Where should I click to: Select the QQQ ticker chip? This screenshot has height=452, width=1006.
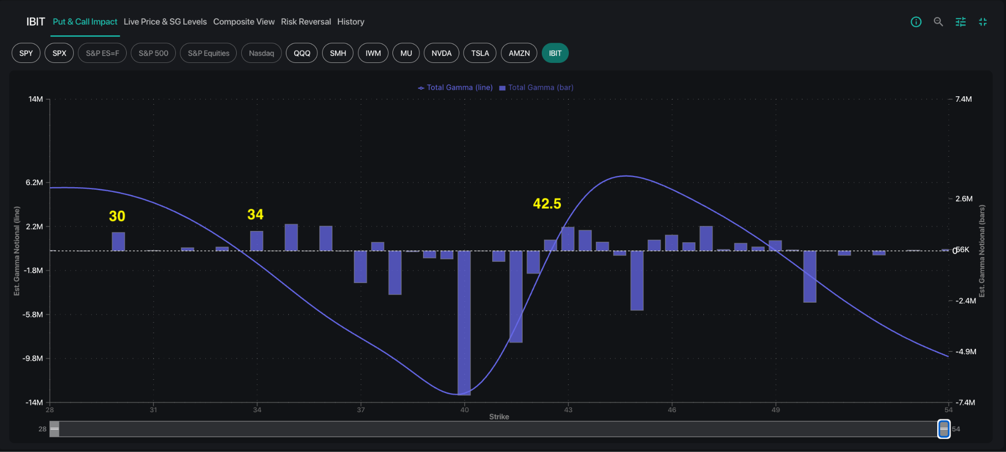click(302, 53)
